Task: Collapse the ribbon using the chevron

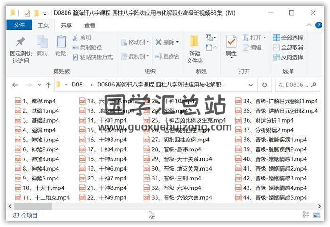Action: pyautogui.click(x=310, y=25)
